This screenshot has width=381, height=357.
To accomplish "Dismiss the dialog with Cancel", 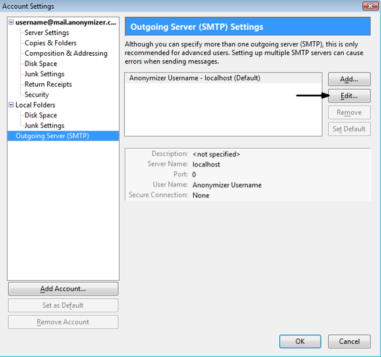I will point(349,341).
